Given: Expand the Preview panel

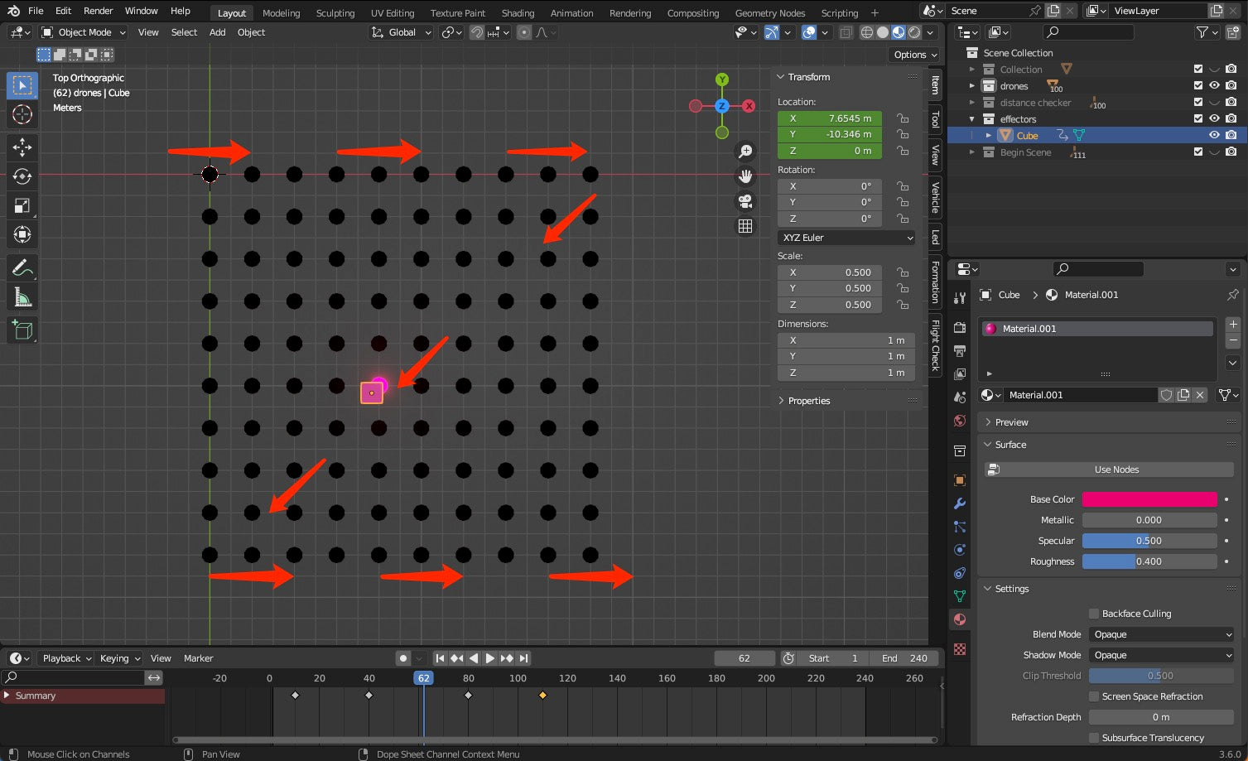Looking at the screenshot, I should [x=1011, y=422].
